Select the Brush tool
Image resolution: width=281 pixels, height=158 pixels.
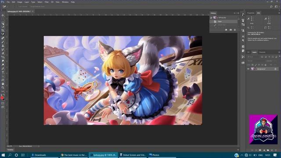click(x=3, y=42)
